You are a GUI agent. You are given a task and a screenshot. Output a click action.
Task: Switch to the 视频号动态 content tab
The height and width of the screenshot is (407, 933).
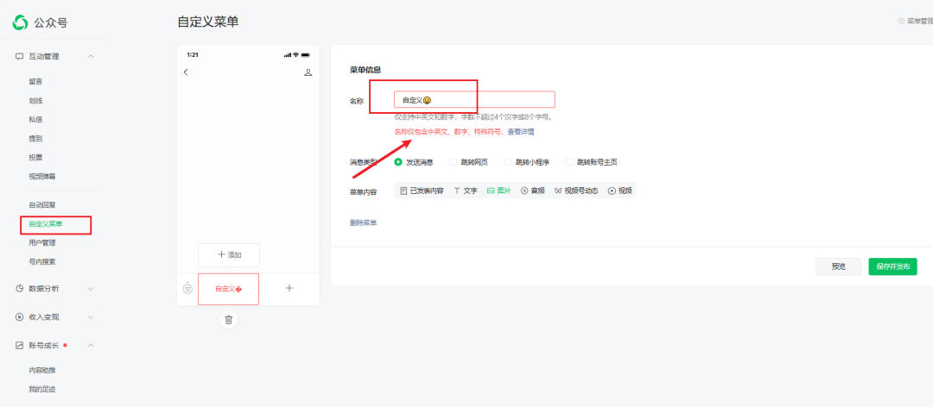576,191
